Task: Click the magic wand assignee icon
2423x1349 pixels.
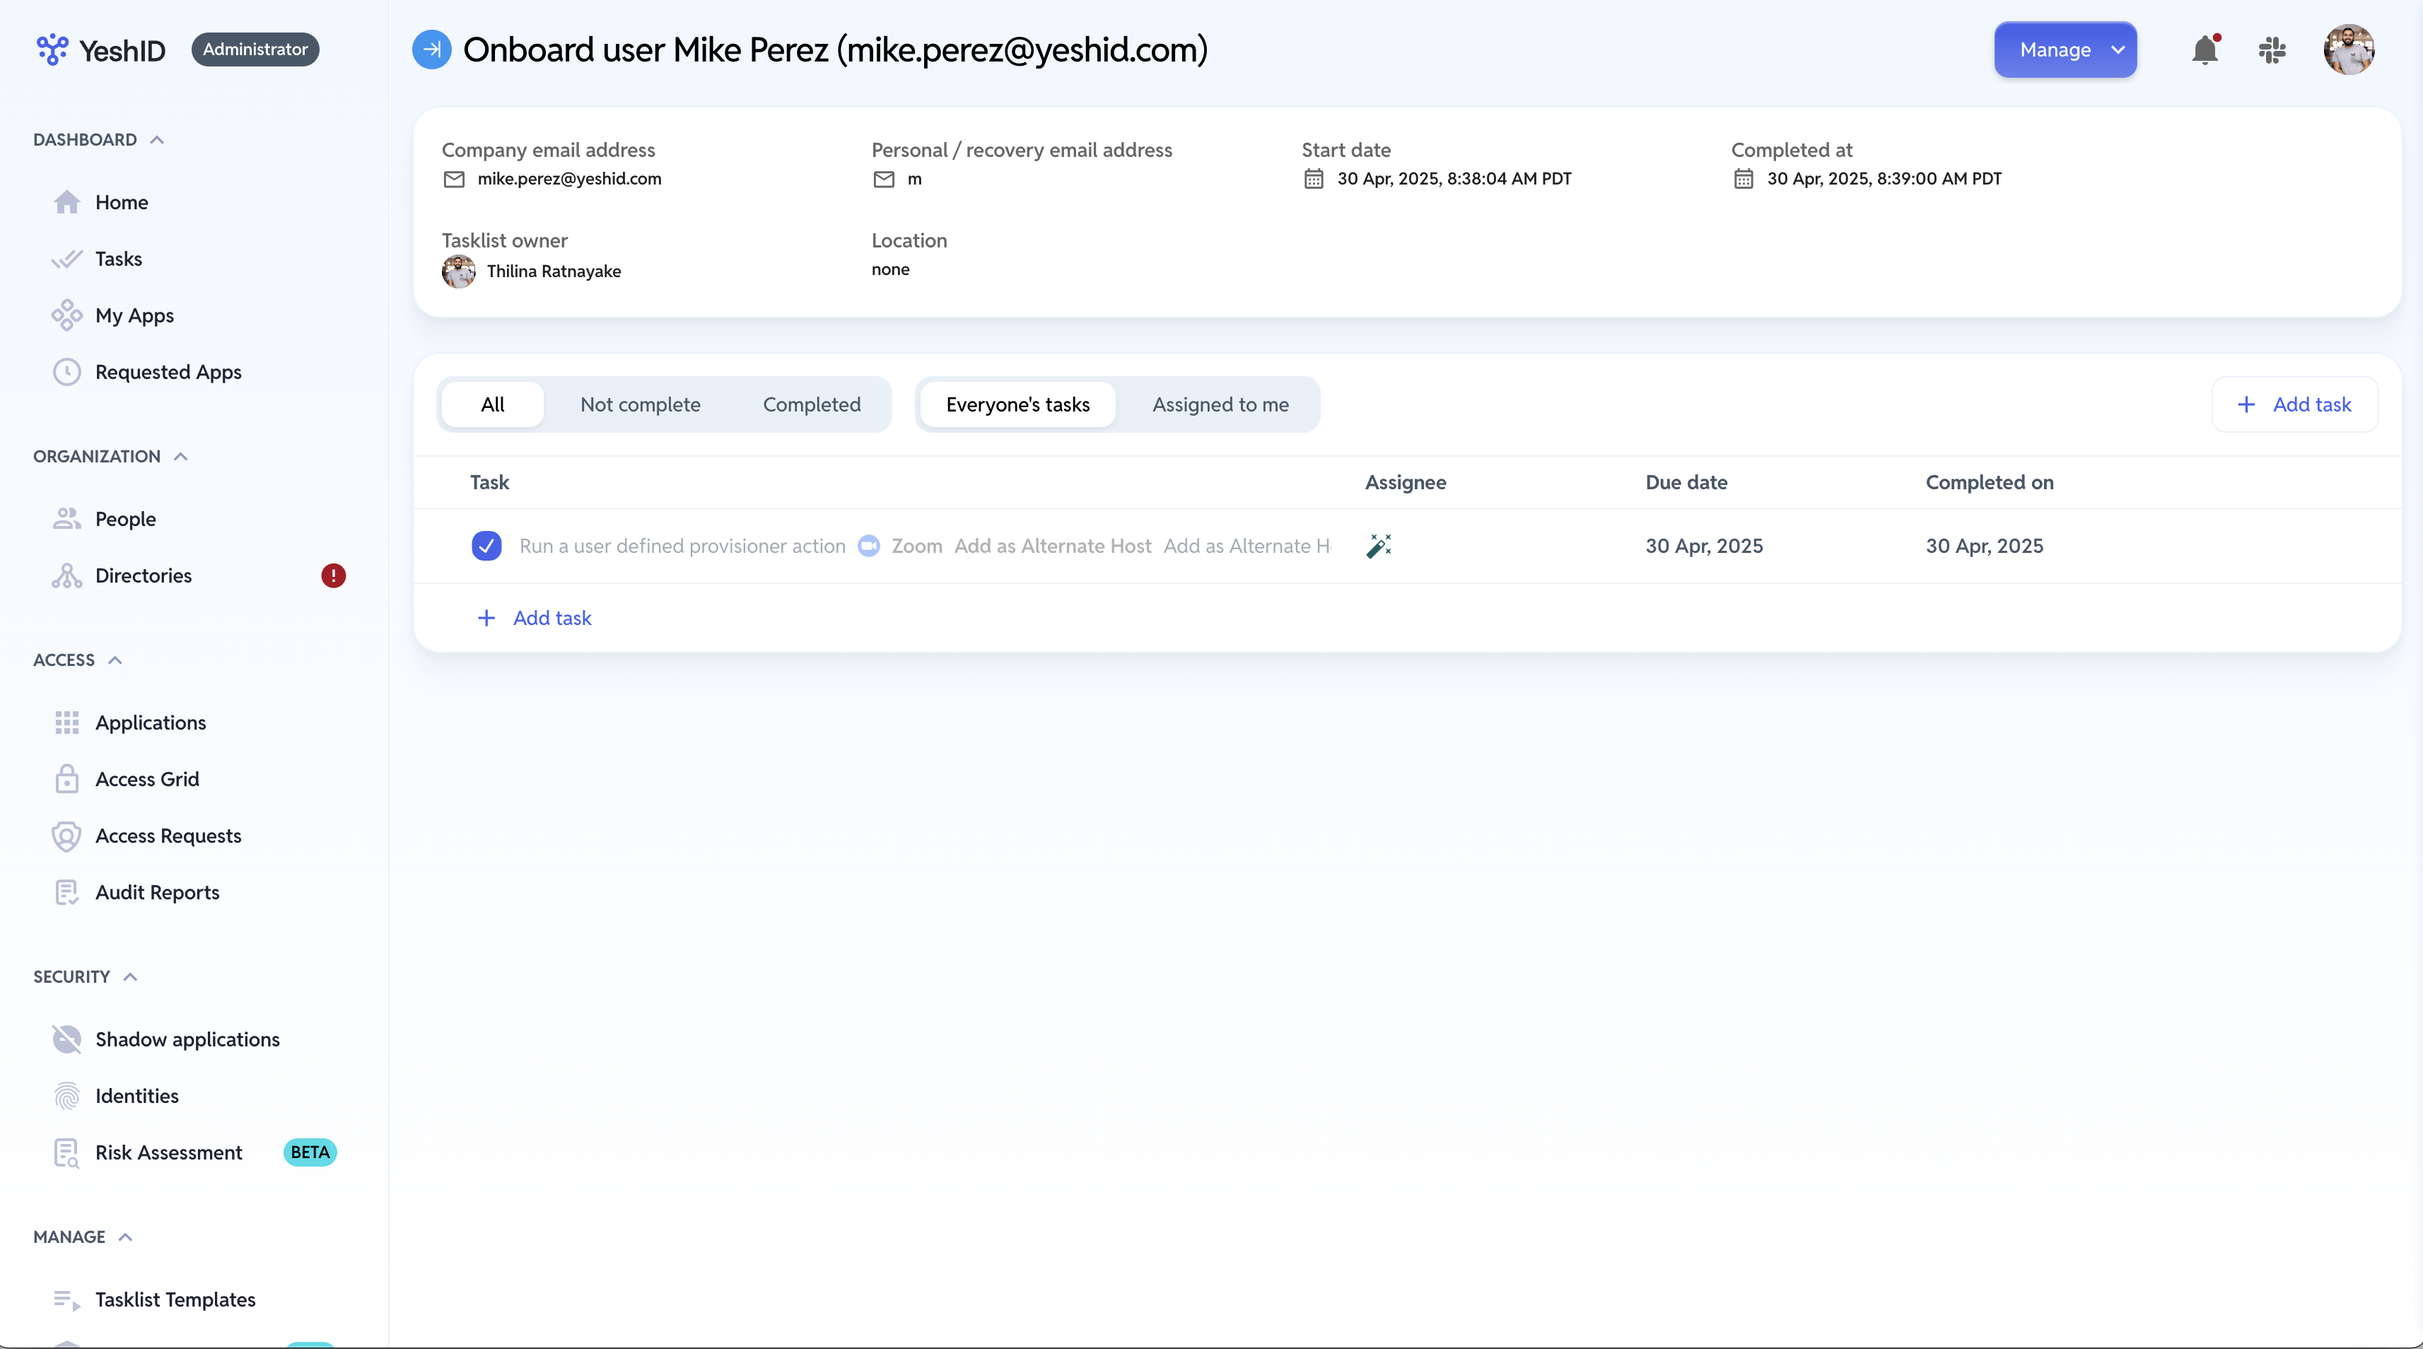Action: click(1379, 546)
